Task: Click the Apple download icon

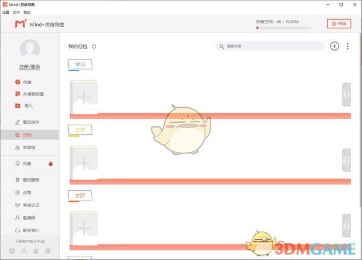Action: 36,250
